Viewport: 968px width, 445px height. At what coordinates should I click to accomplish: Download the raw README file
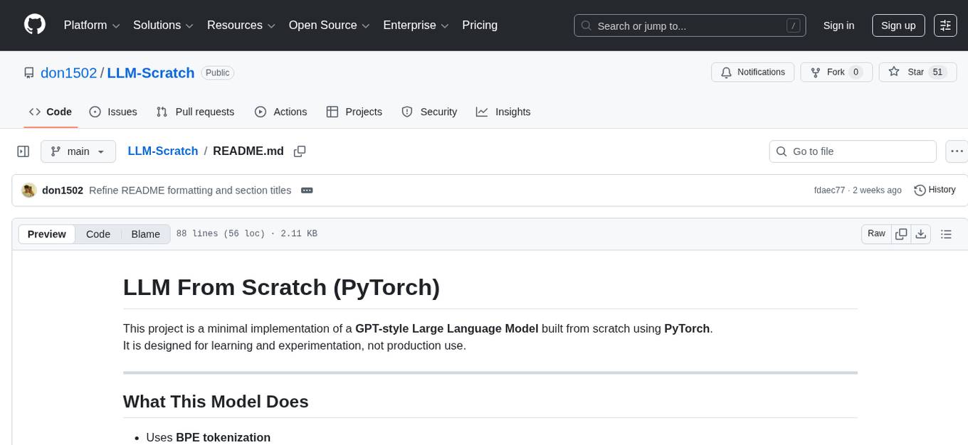(x=921, y=233)
